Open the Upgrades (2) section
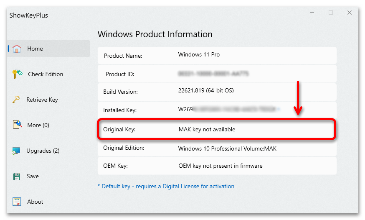The height and width of the screenshot is (220, 365). pyautogui.click(x=43, y=151)
